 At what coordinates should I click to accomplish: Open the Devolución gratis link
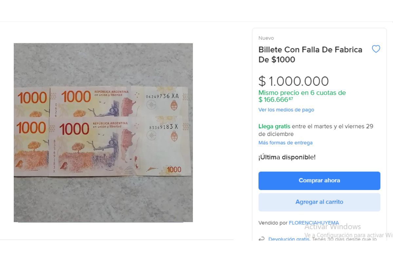pos(289,239)
